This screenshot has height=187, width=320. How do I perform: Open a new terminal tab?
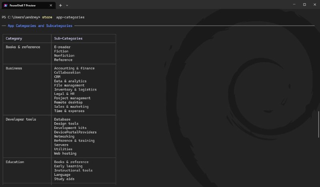[x=60, y=5]
